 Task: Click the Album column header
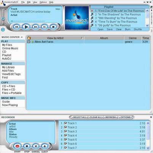pos(104,38)
